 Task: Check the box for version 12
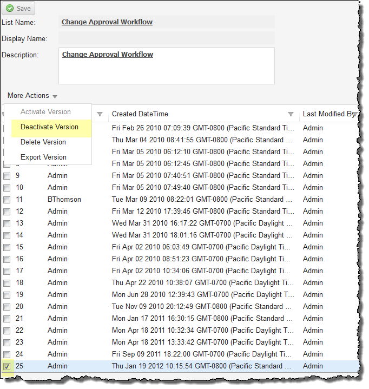coord(6,212)
